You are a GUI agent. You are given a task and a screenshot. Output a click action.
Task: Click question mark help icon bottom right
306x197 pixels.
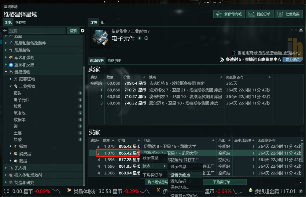tap(301, 191)
